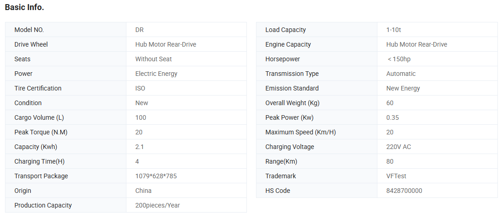The height and width of the screenshot is (213, 502).
Task: Select the transport package dimensions 1079*628*785
Action: pyautogui.click(x=156, y=176)
